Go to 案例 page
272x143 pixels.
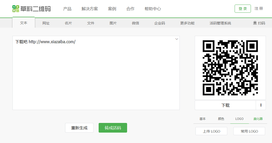click(x=112, y=9)
